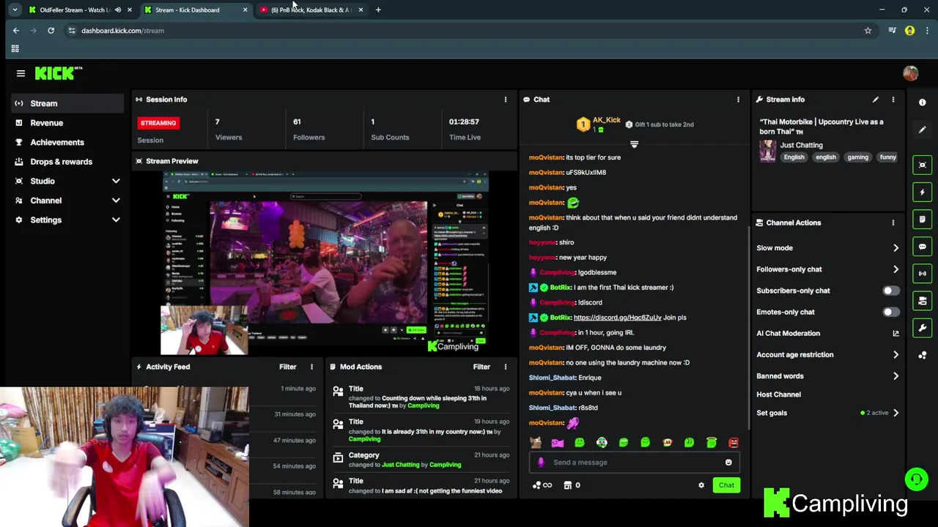
Task: Toggle the lightning activity feed sidebar icon
Action: point(923,192)
